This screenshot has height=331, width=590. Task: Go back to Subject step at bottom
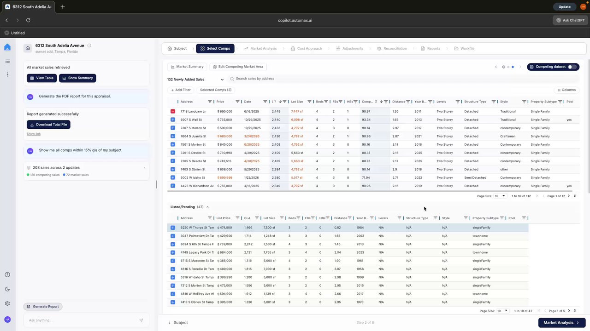coord(178,323)
